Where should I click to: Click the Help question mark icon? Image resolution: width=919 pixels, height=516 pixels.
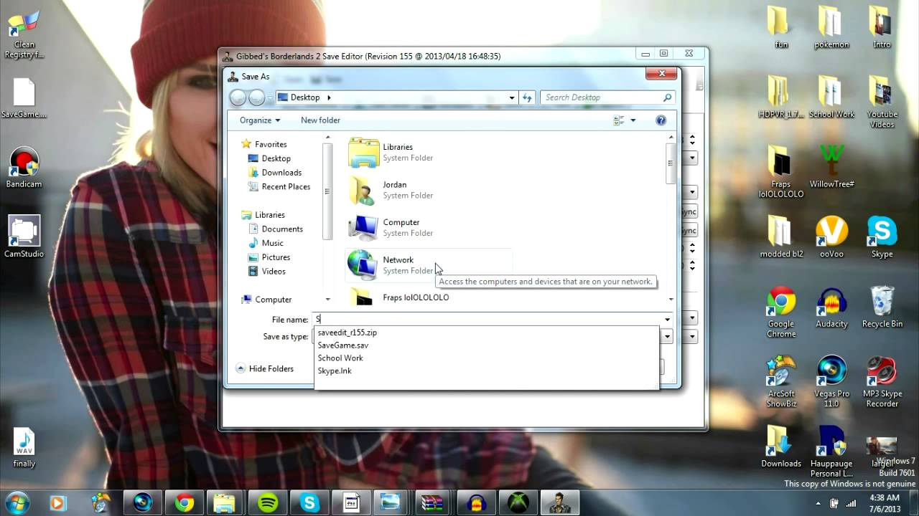click(x=661, y=120)
